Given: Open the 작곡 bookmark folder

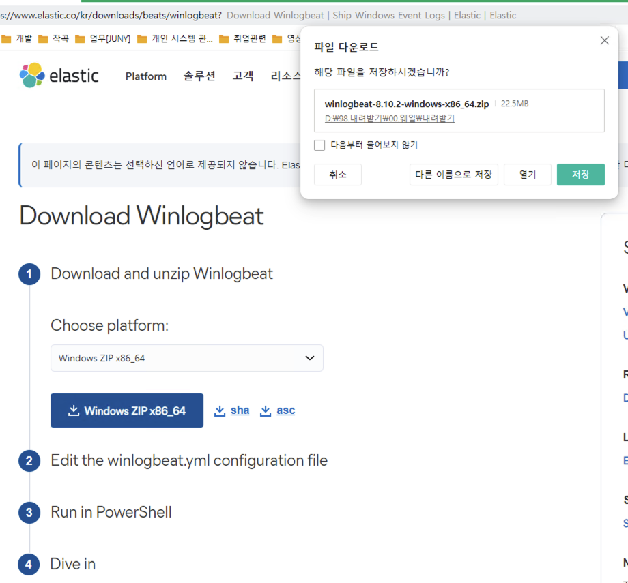Looking at the screenshot, I should click(54, 38).
